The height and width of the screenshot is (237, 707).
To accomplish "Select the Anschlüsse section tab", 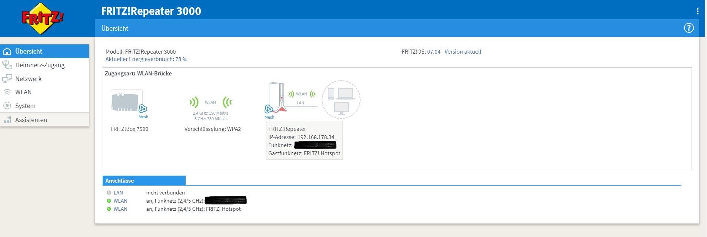I will point(144,180).
